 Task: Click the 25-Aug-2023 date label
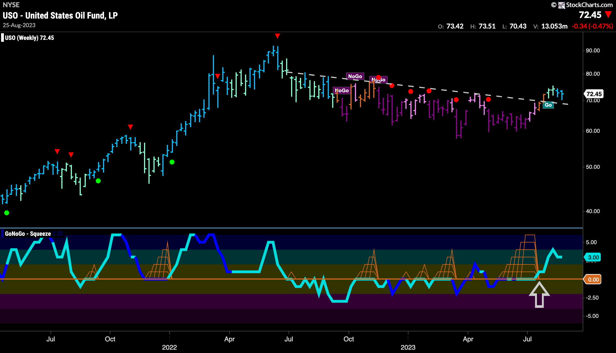coord(19,25)
